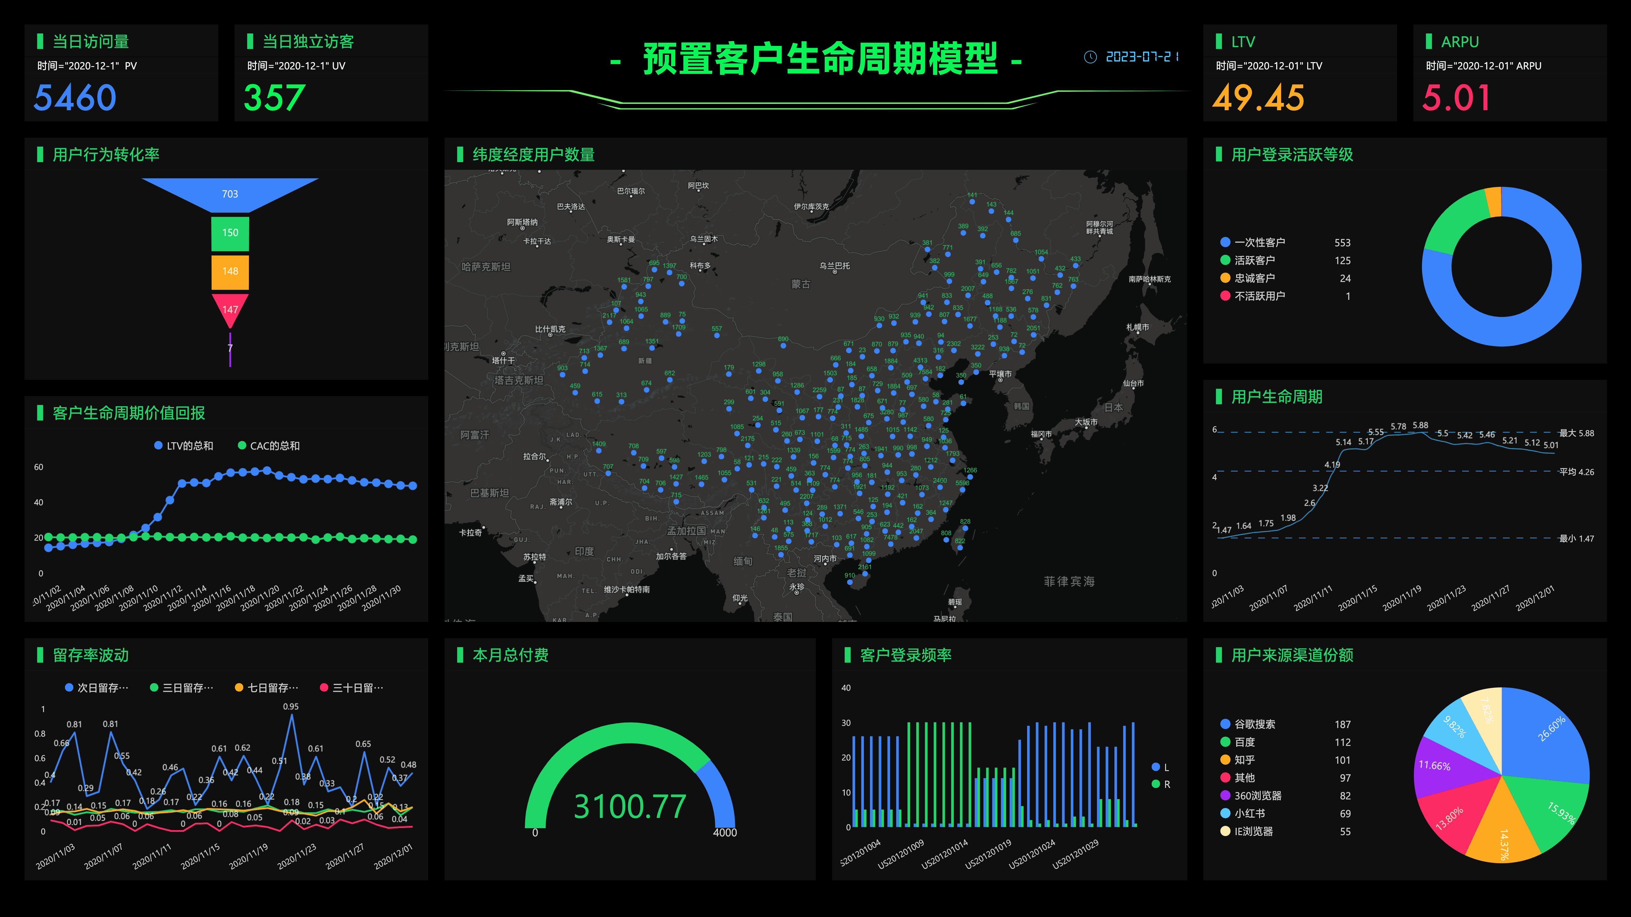
Task: Click the 菲律宾海 label on the map
Action: [1069, 581]
